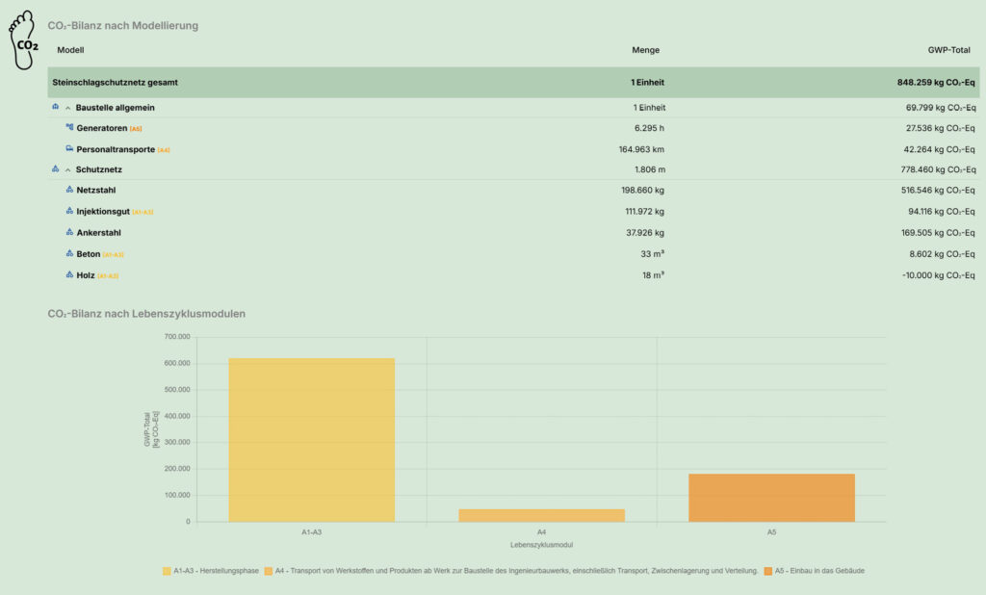
Task: Click the building icon next to Baustelle allgemein
Action: tap(55, 107)
